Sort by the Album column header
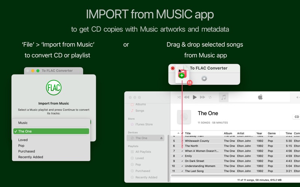The image size is (300, 187). tap(228, 133)
